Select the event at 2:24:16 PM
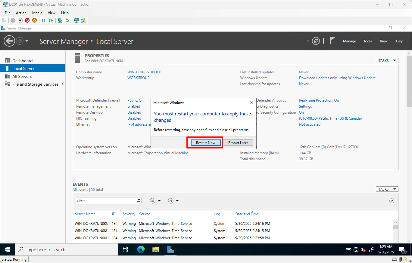412x263 pixels. click(233, 224)
